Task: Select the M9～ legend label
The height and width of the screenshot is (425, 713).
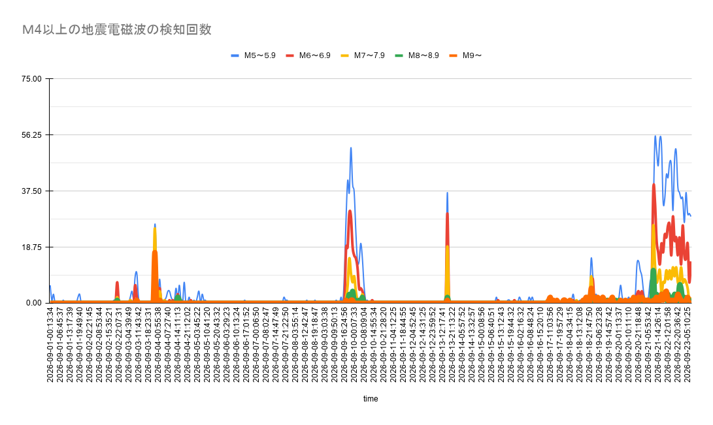Action: click(472, 55)
